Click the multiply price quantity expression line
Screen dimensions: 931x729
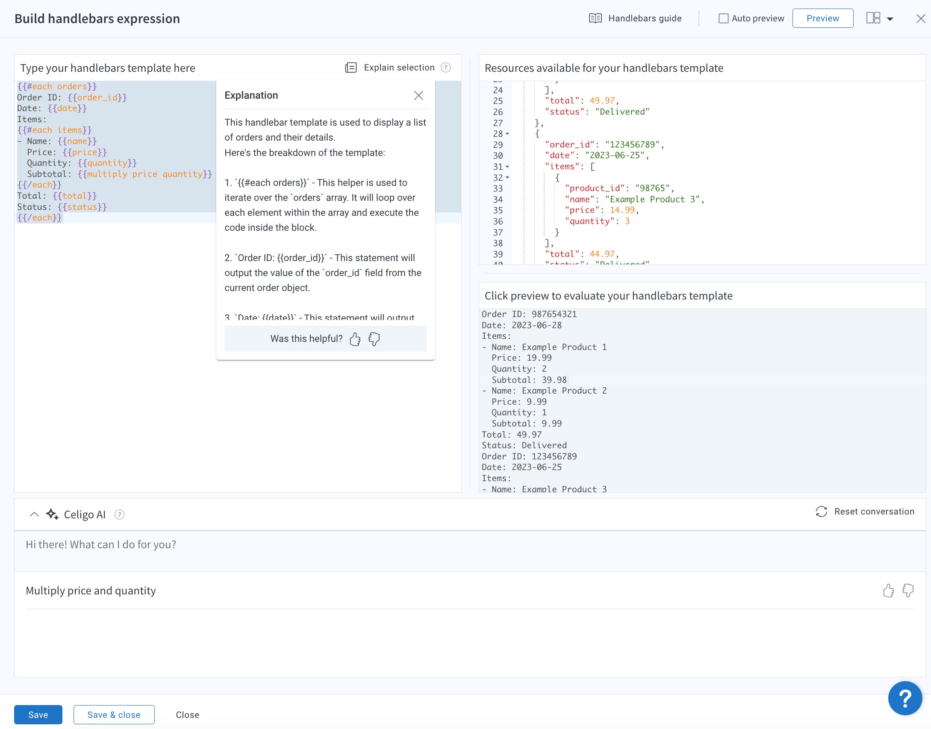(x=120, y=174)
